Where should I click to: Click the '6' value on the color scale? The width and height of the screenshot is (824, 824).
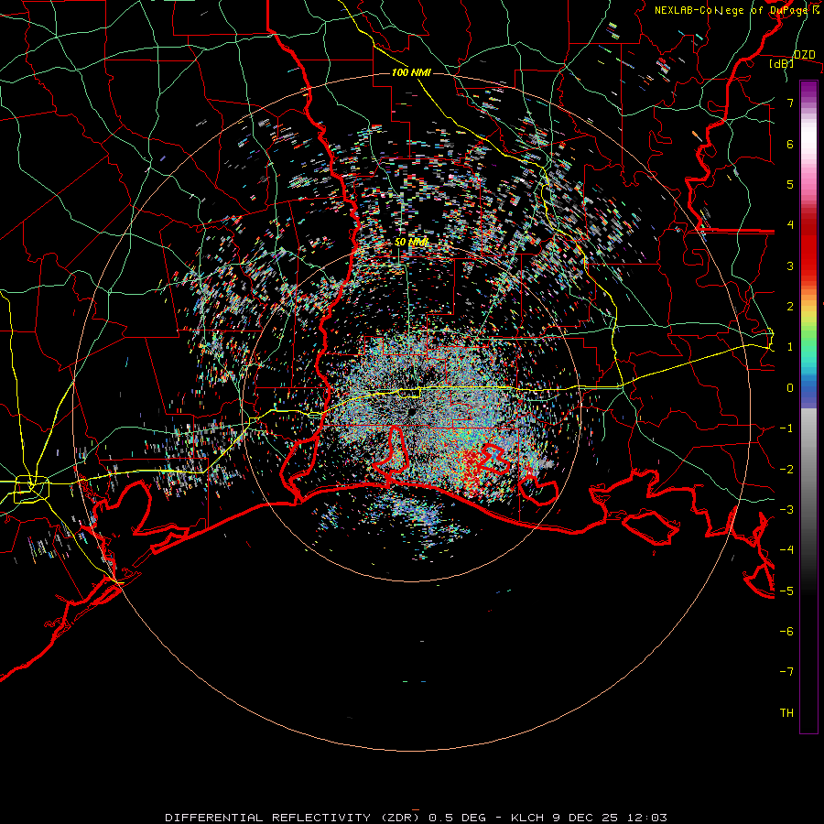click(x=790, y=144)
